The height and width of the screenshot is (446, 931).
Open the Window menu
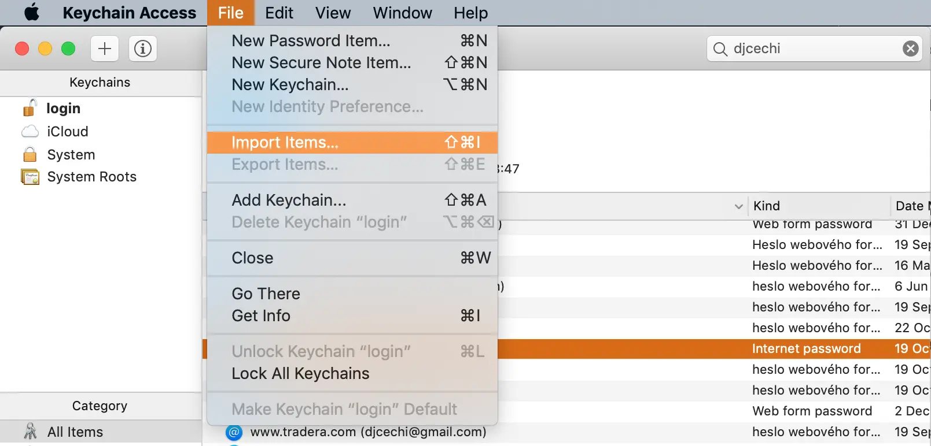click(x=402, y=13)
